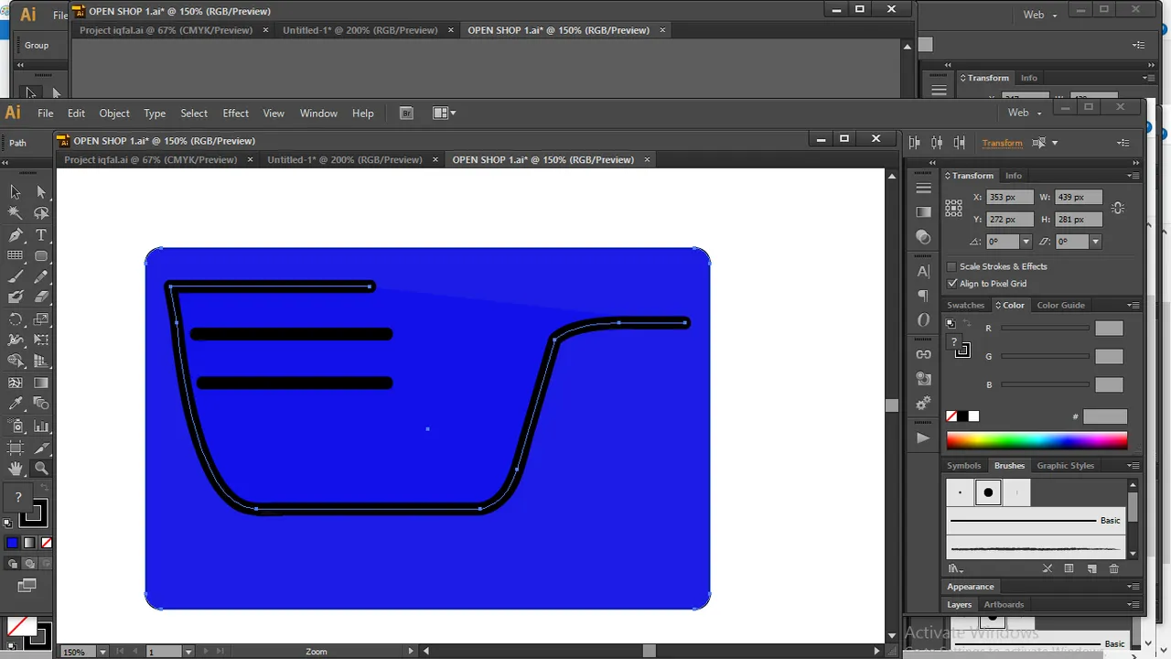Select the Pen tool
Screen dimensions: 1171x659
coord(16,234)
